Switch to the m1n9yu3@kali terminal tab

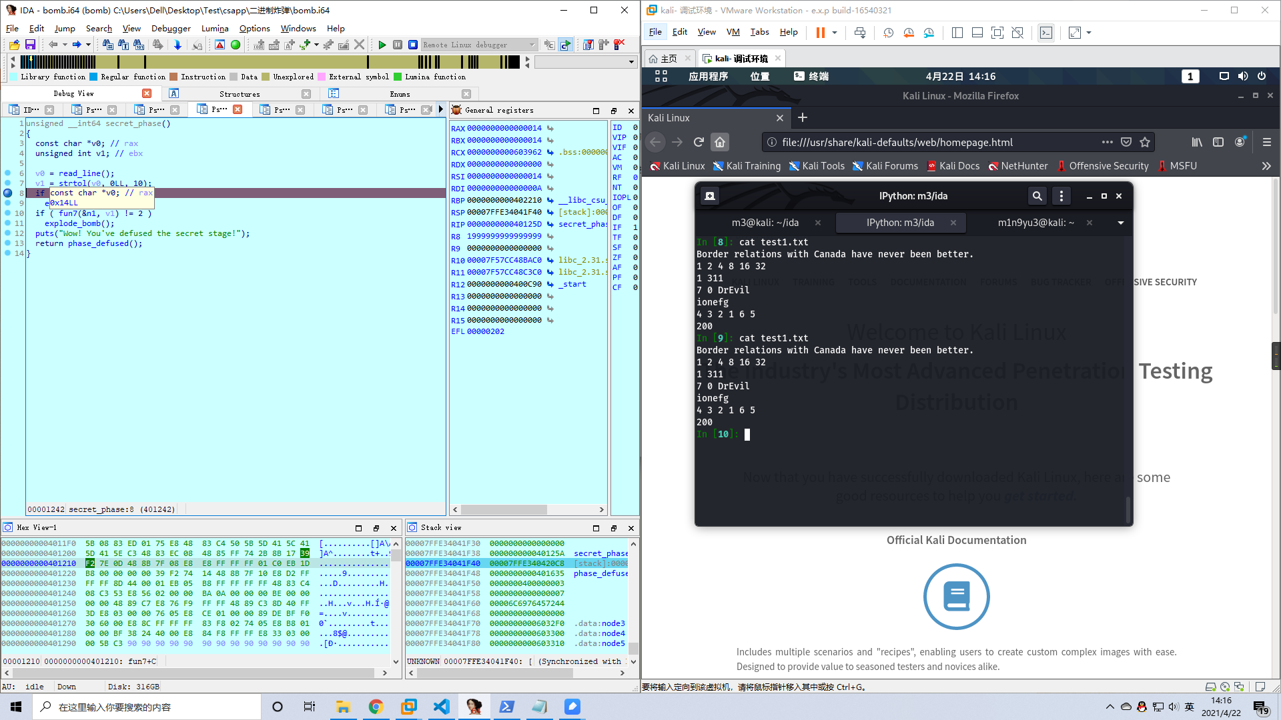(x=1035, y=223)
